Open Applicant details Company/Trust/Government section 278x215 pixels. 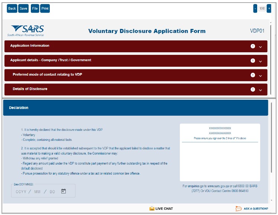[136, 61]
